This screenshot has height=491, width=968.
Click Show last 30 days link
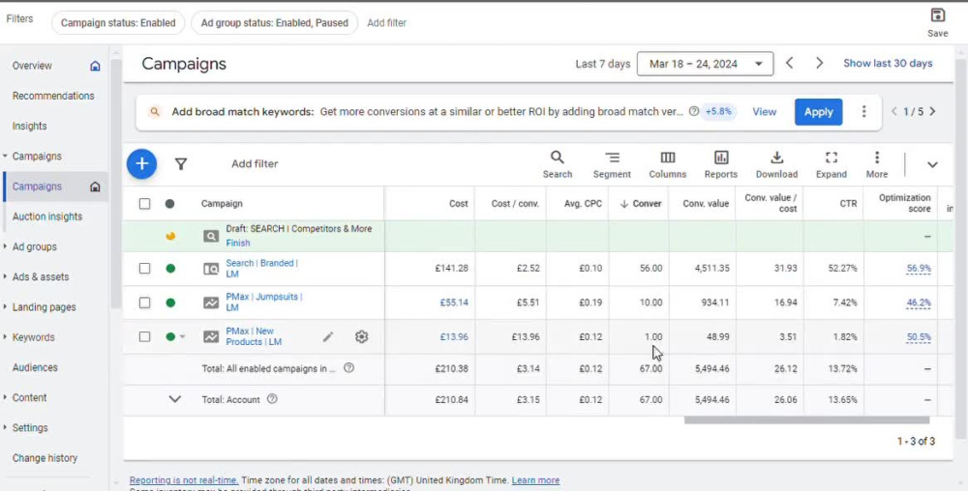[x=888, y=63]
